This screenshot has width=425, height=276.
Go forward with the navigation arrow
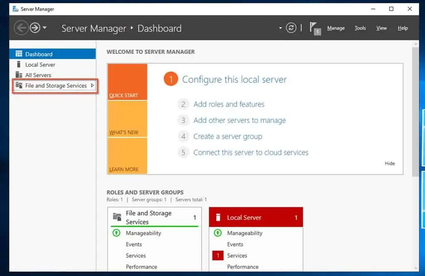(x=35, y=28)
